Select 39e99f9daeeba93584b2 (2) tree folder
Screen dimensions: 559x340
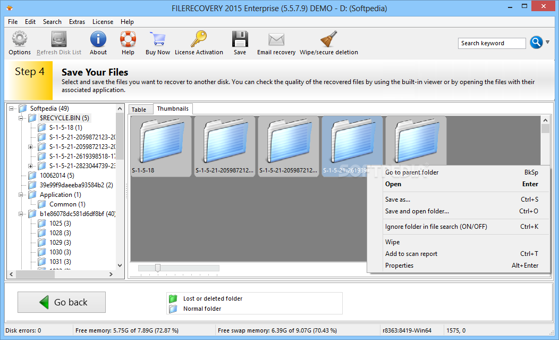77,185
